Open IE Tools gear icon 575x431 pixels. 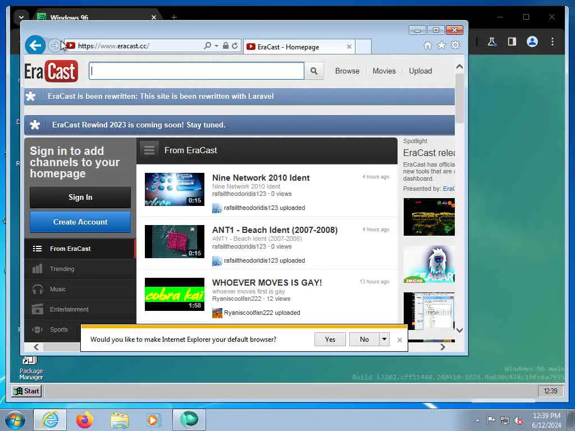pyautogui.click(x=455, y=45)
